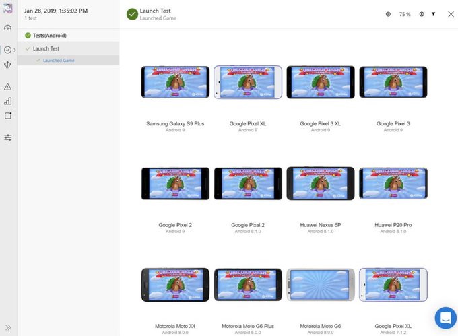Open Google Pixel 3 XL screenshot thumbnail

(x=321, y=82)
